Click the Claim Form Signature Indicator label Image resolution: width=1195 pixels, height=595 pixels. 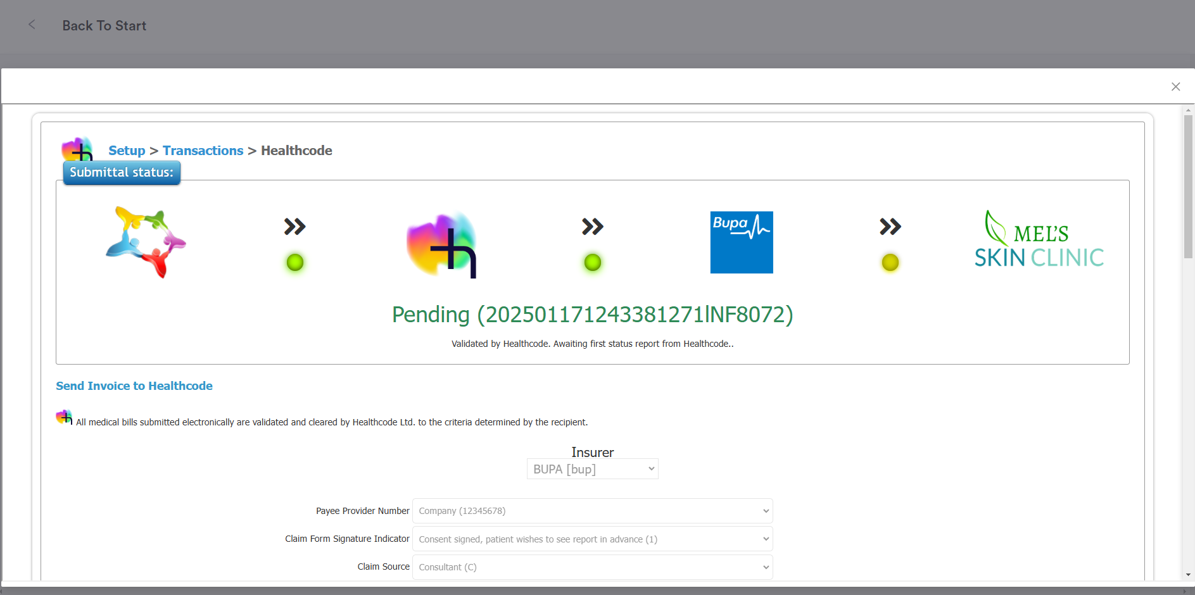(347, 539)
